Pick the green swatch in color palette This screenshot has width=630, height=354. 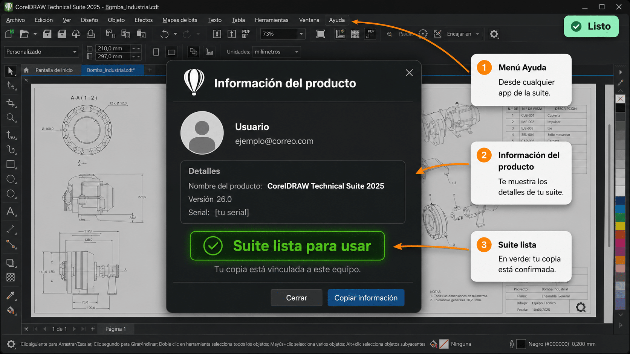point(620,217)
